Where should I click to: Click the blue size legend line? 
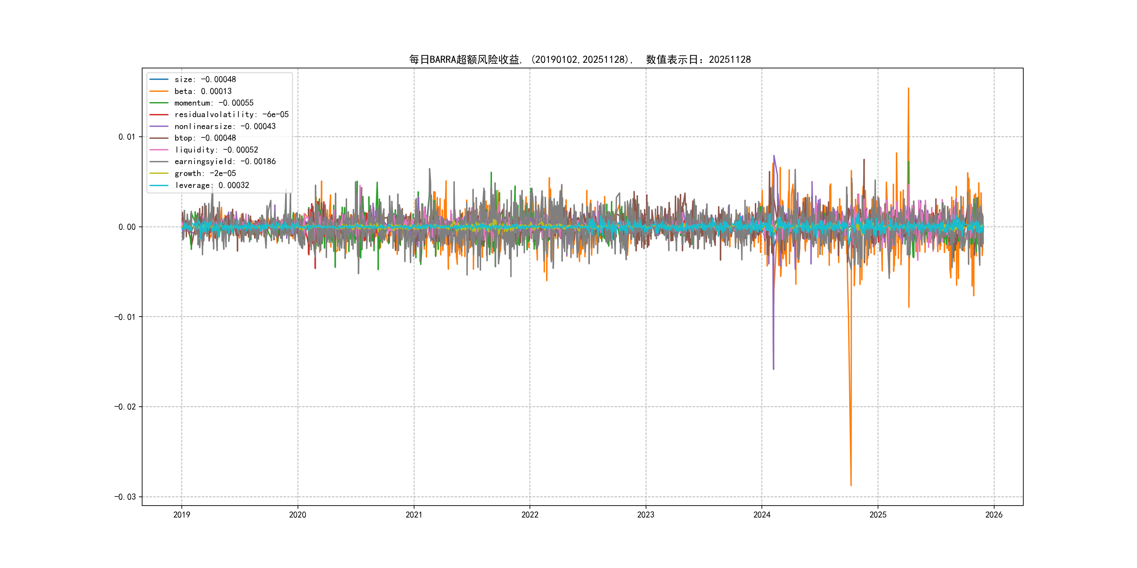click(159, 79)
